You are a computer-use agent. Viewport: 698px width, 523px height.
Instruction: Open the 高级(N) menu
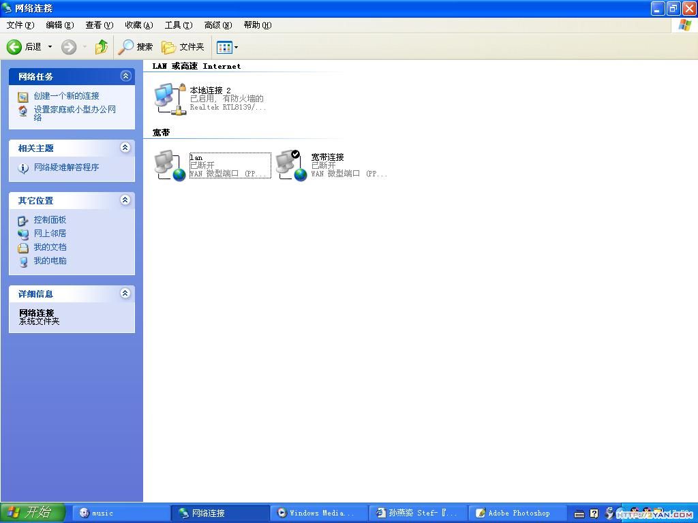(x=217, y=25)
